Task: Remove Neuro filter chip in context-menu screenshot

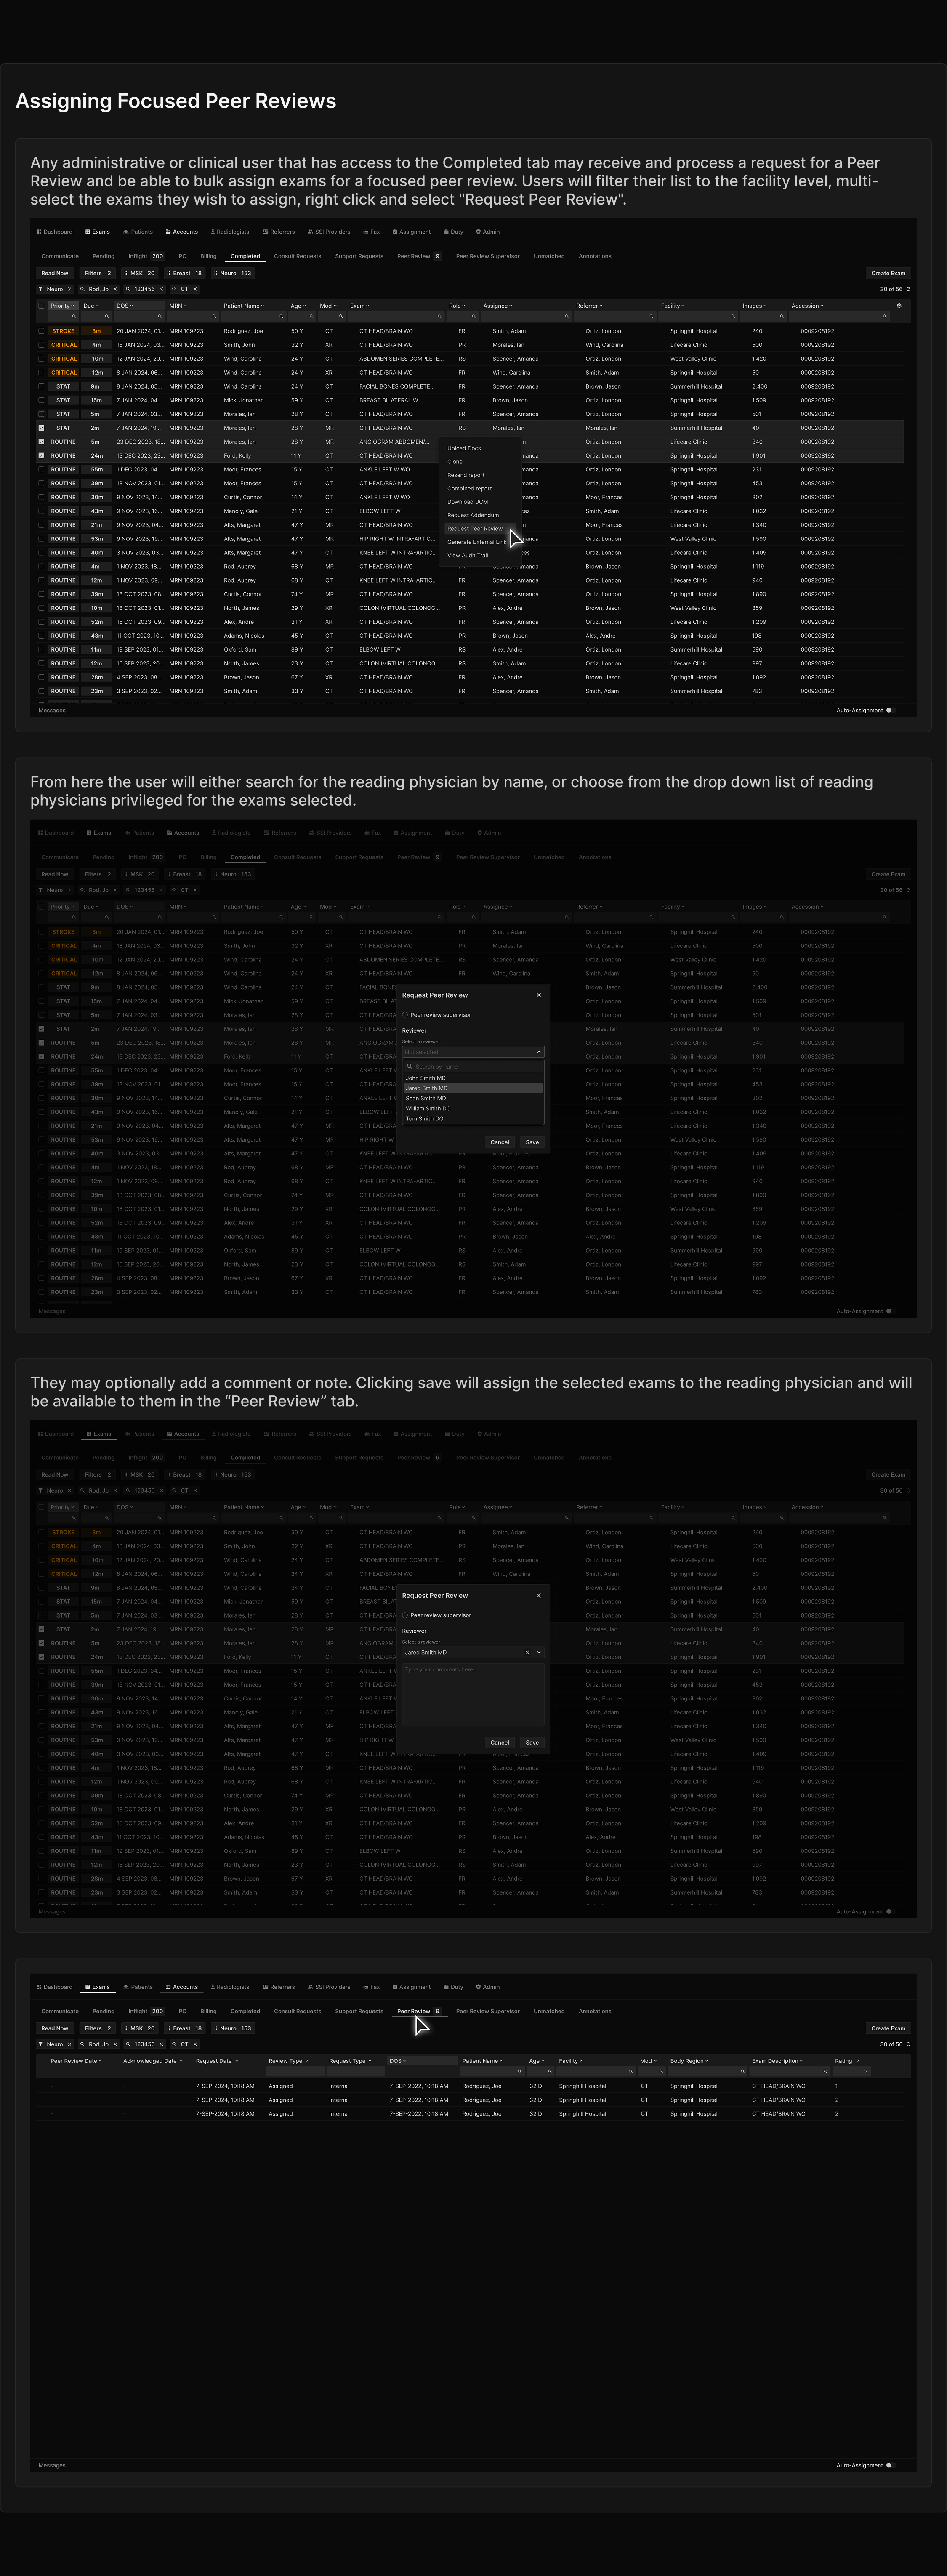Action: click(x=69, y=289)
